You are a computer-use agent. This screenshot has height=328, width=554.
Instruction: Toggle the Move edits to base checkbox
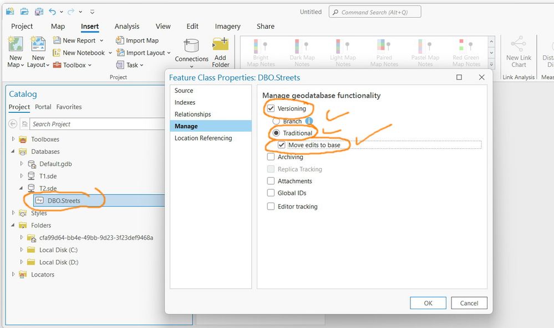coord(282,145)
